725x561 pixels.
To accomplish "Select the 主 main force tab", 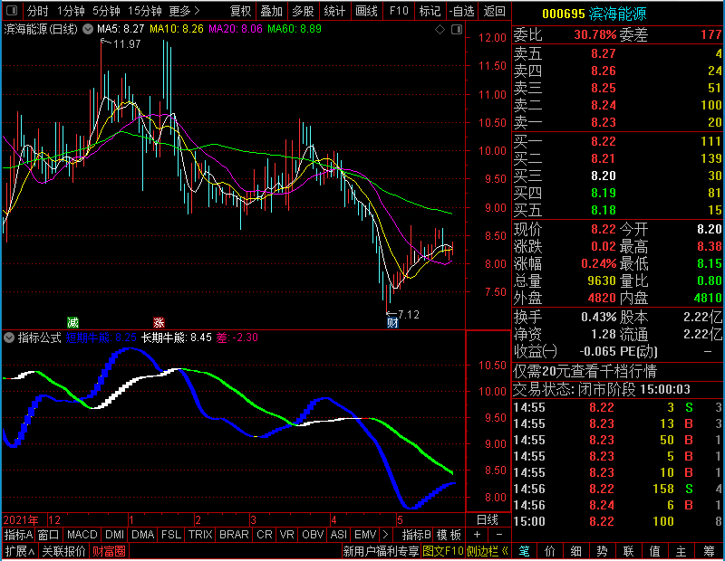I will pyautogui.click(x=681, y=551).
